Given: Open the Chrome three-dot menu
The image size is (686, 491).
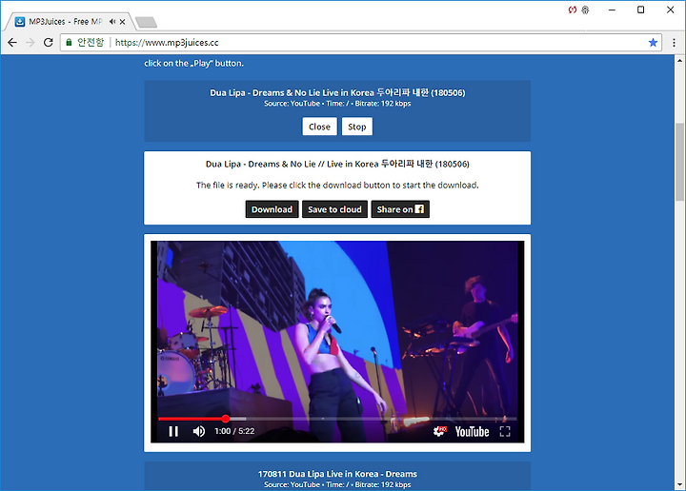Looking at the screenshot, I should pyautogui.click(x=674, y=43).
